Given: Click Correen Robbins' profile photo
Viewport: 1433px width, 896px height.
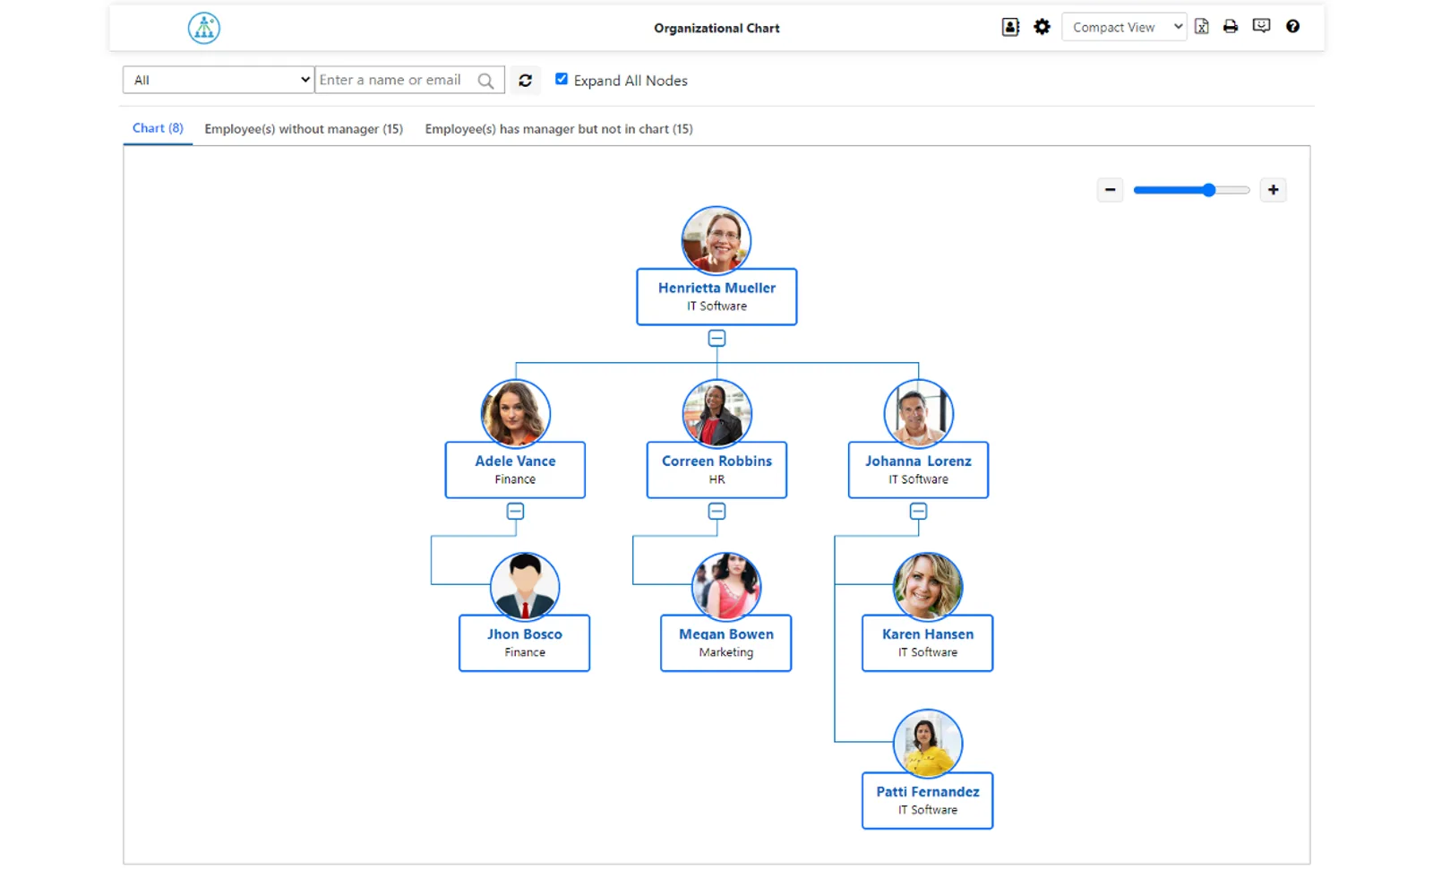Looking at the screenshot, I should [x=716, y=413].
